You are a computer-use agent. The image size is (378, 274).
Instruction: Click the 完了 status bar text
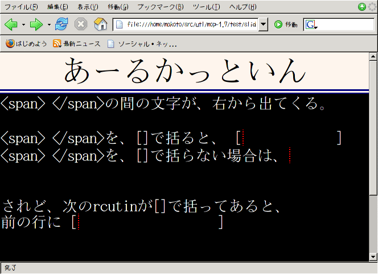10,268
